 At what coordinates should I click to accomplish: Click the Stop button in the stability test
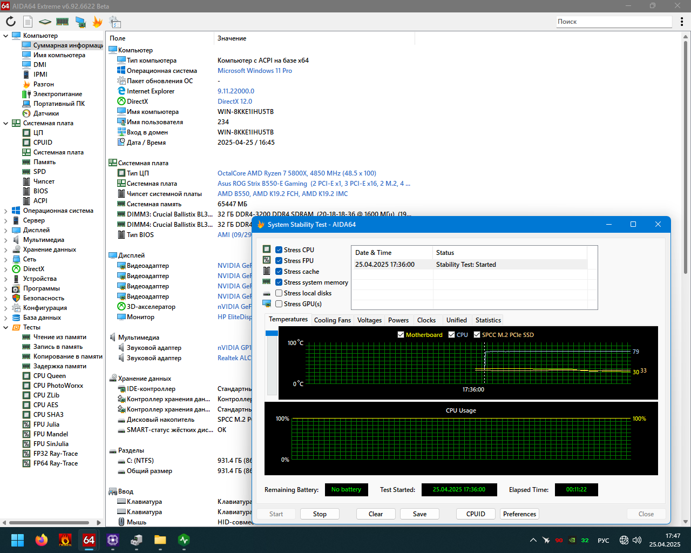tap(320, 514)
